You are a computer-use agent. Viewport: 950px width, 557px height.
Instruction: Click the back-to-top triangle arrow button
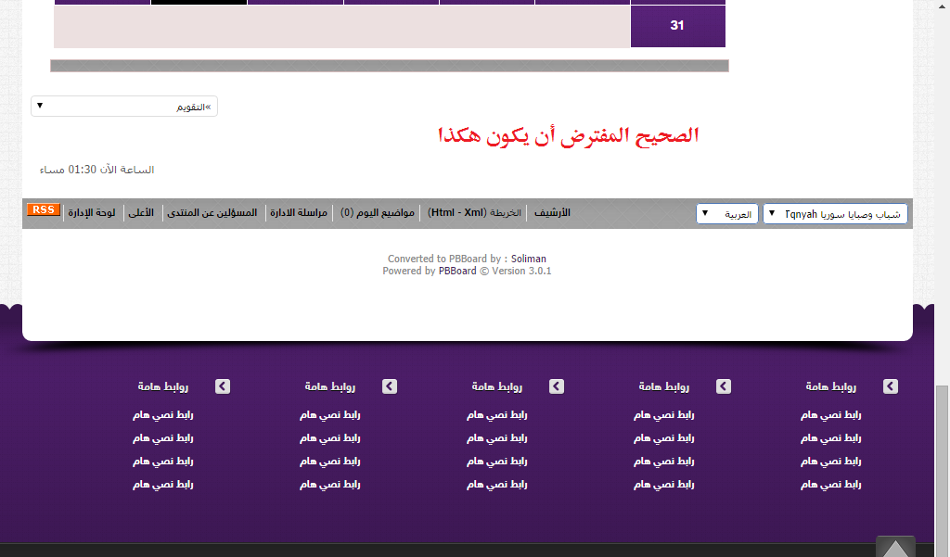tap(895, 547)
